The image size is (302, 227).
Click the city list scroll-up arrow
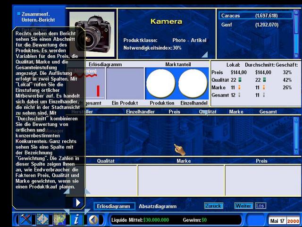click(296, 13)
